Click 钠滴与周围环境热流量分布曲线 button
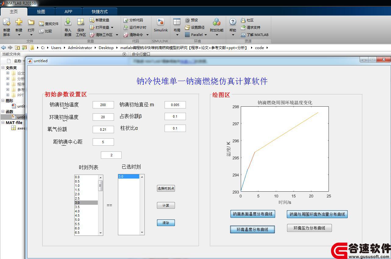Image resolution: width=391 pixels, height=259 pixels. (x=317, y=214)
